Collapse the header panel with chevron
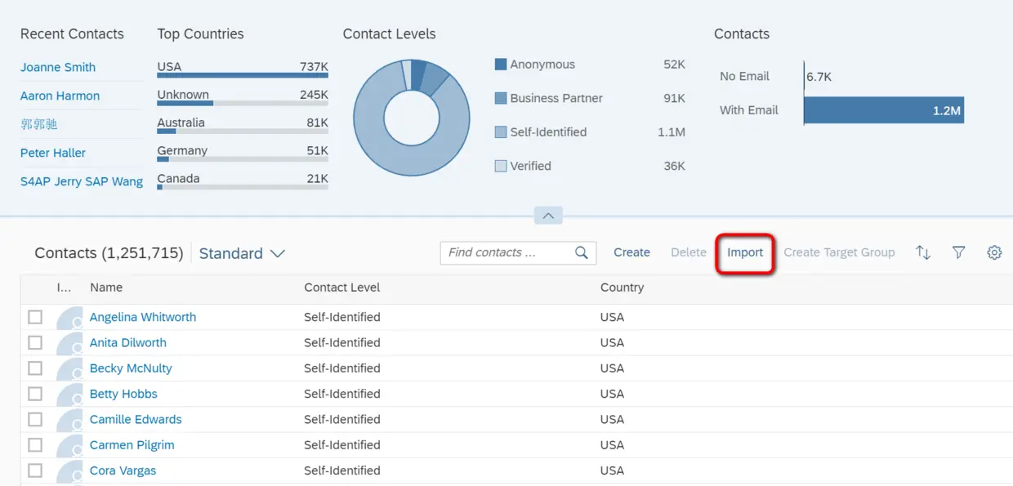The height and width of the screenshot is (486, 1013). pyautogui.click(x=548, y=216)
